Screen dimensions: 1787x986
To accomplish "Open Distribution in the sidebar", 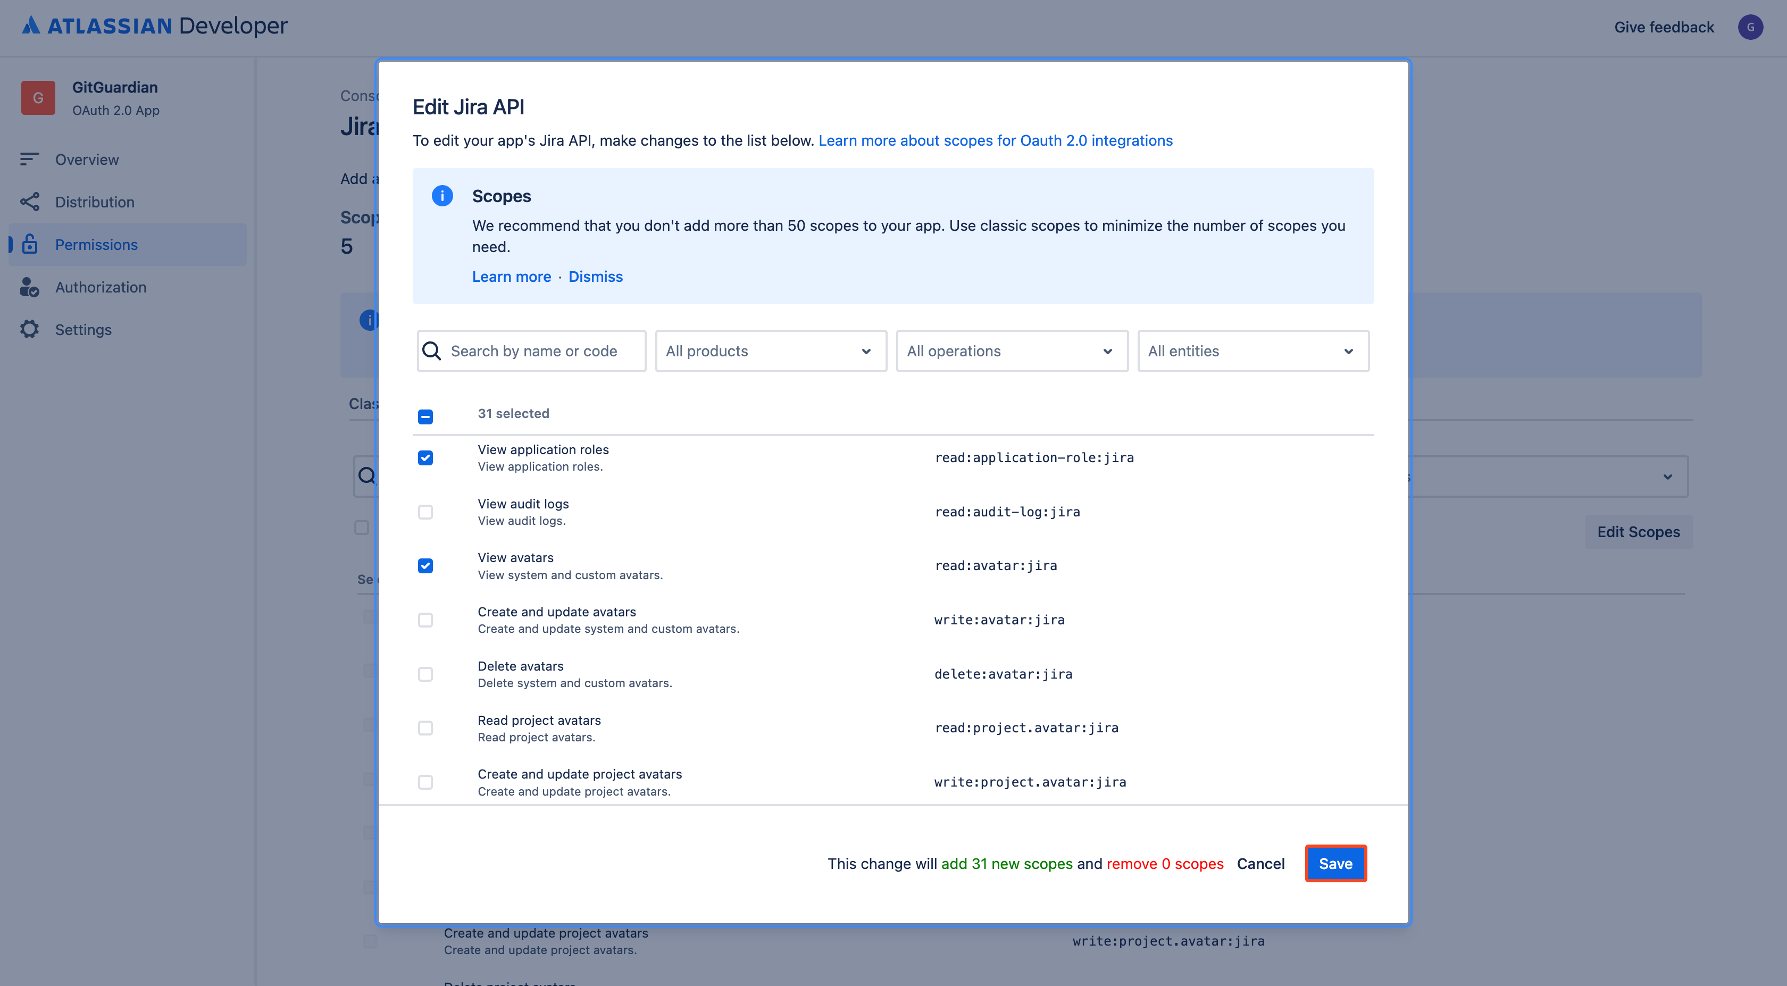I will point(127,202).
